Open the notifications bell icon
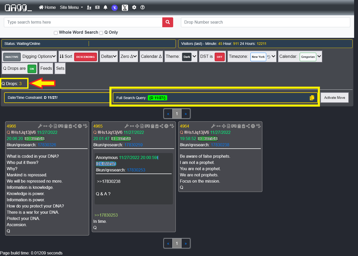Screen dimensions: 358x256 click(105, 8)
